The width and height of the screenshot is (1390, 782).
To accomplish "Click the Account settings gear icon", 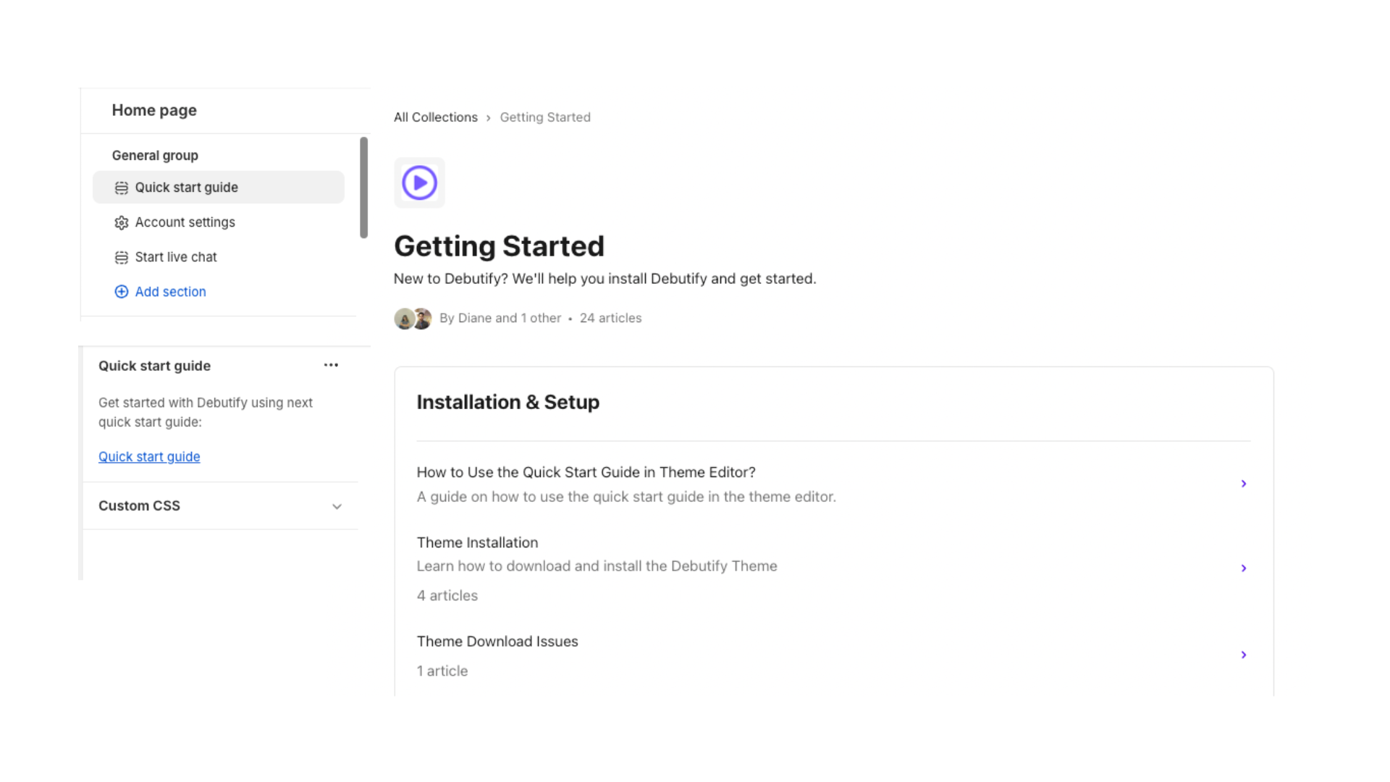I will pos(121,222).
